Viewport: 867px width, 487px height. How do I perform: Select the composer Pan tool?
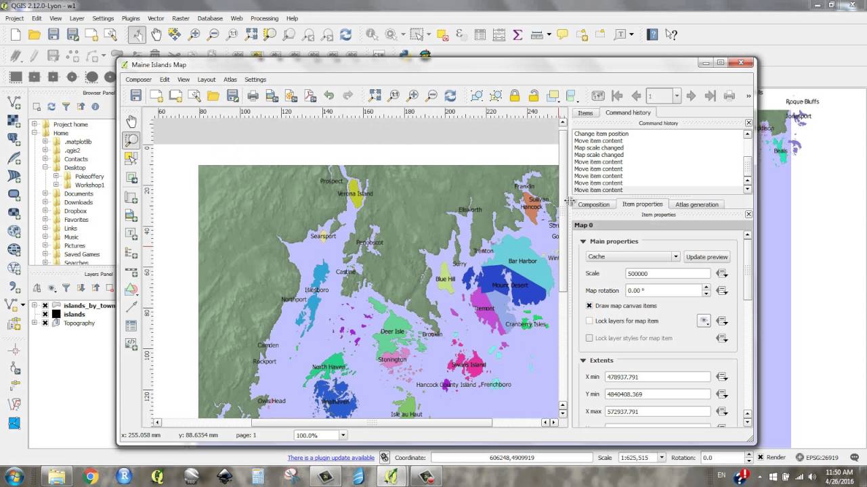click(131, 122)
